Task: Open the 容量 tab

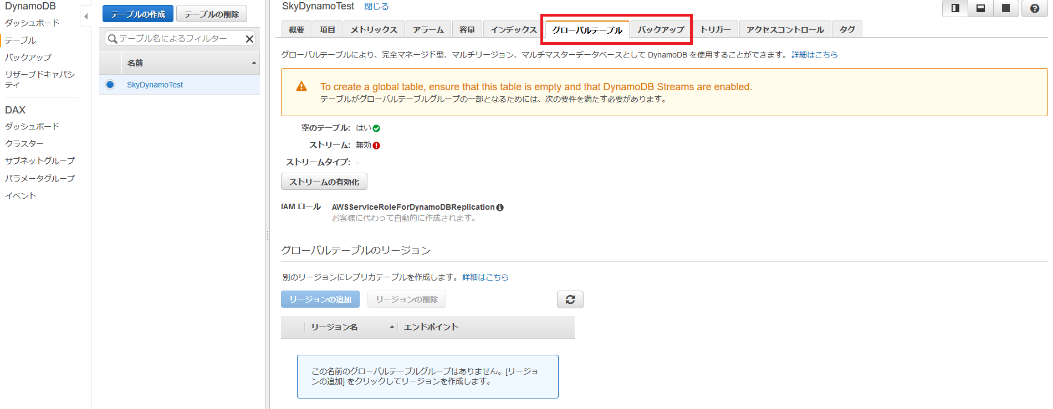Action: click(x=467, y=29)
